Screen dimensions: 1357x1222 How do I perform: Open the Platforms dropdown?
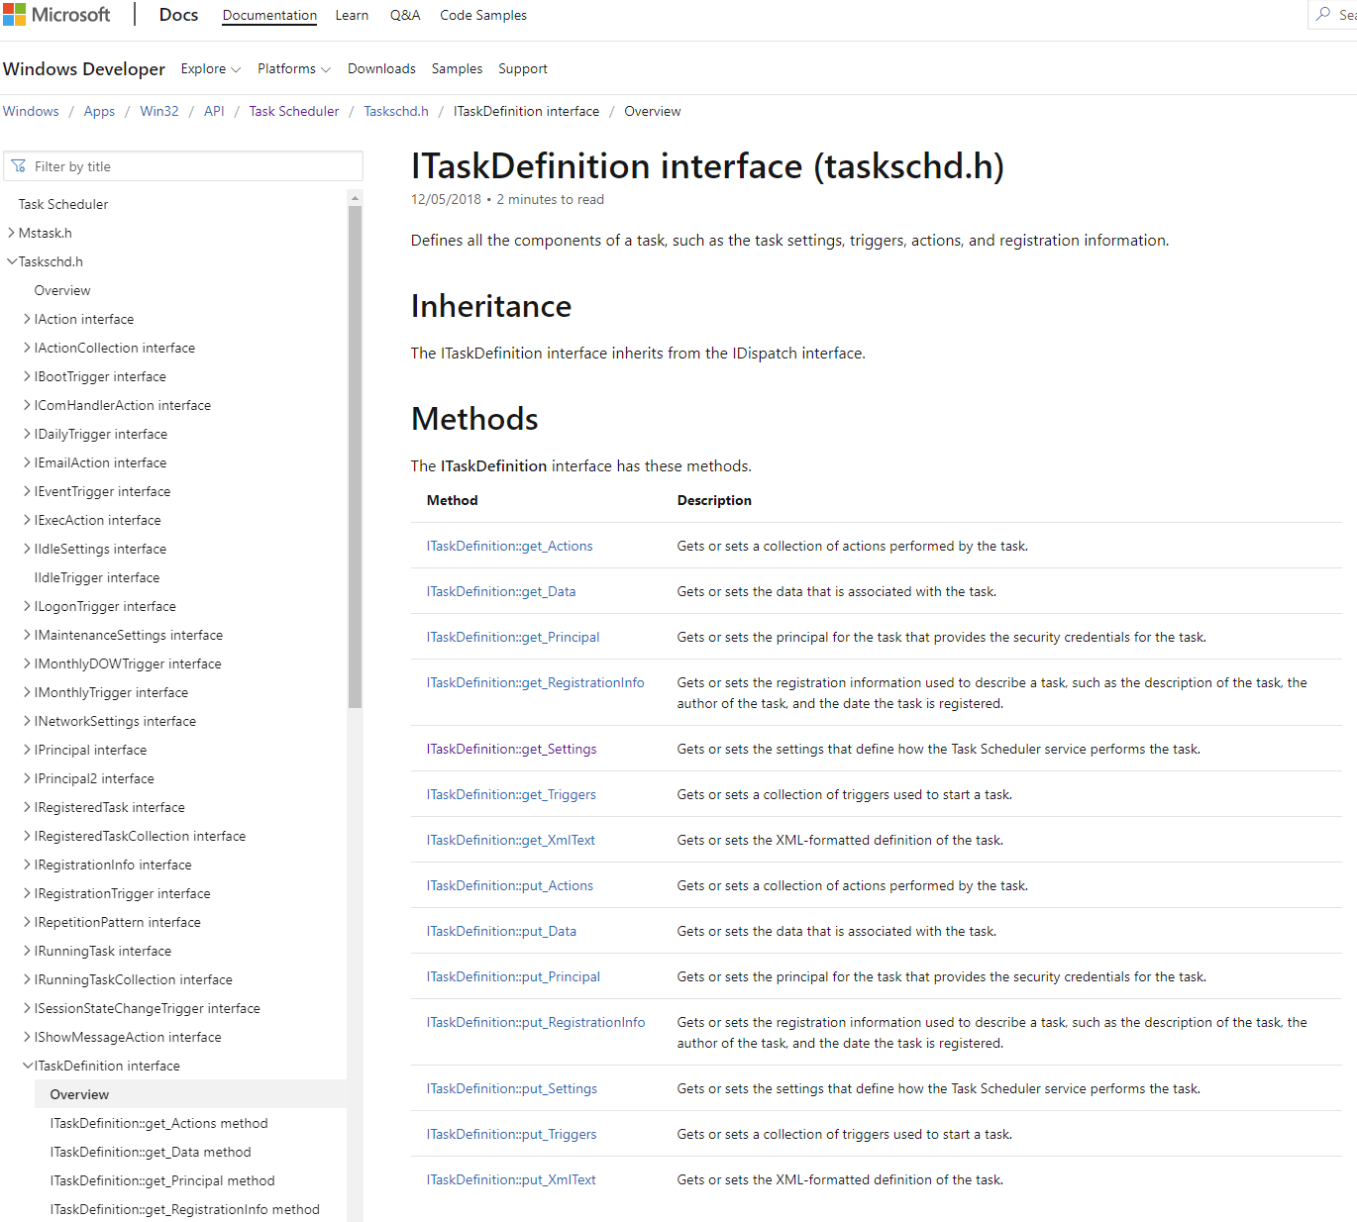coord(294,68)
